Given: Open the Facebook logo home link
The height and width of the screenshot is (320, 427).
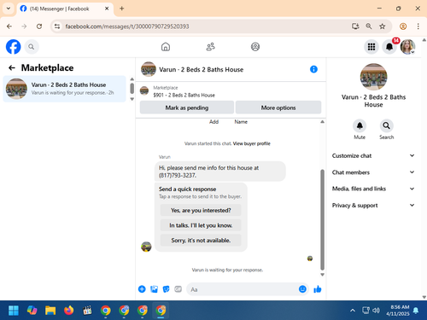Looking at the screenshot, I should tap(13, 47).
